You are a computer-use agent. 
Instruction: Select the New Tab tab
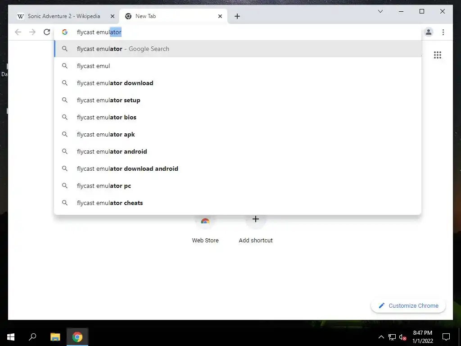click(x=173, y=16)
